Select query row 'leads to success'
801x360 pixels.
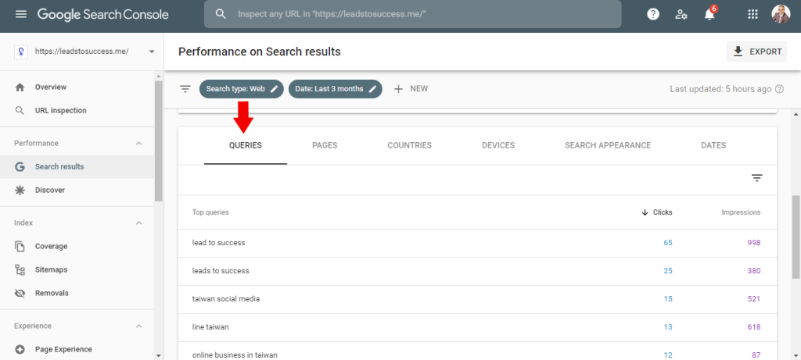pyautogui.click(x=477, y=271)
